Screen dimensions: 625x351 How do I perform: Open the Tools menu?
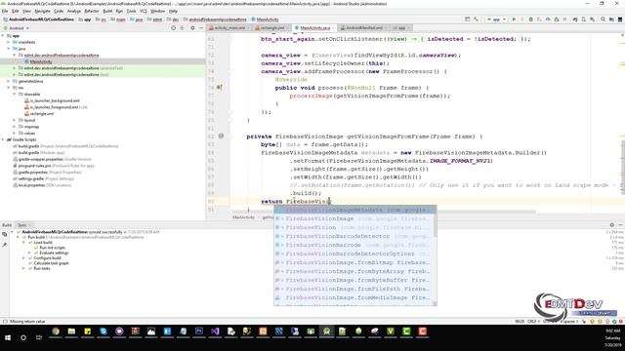pyautogui.click(x=131, y=11)
